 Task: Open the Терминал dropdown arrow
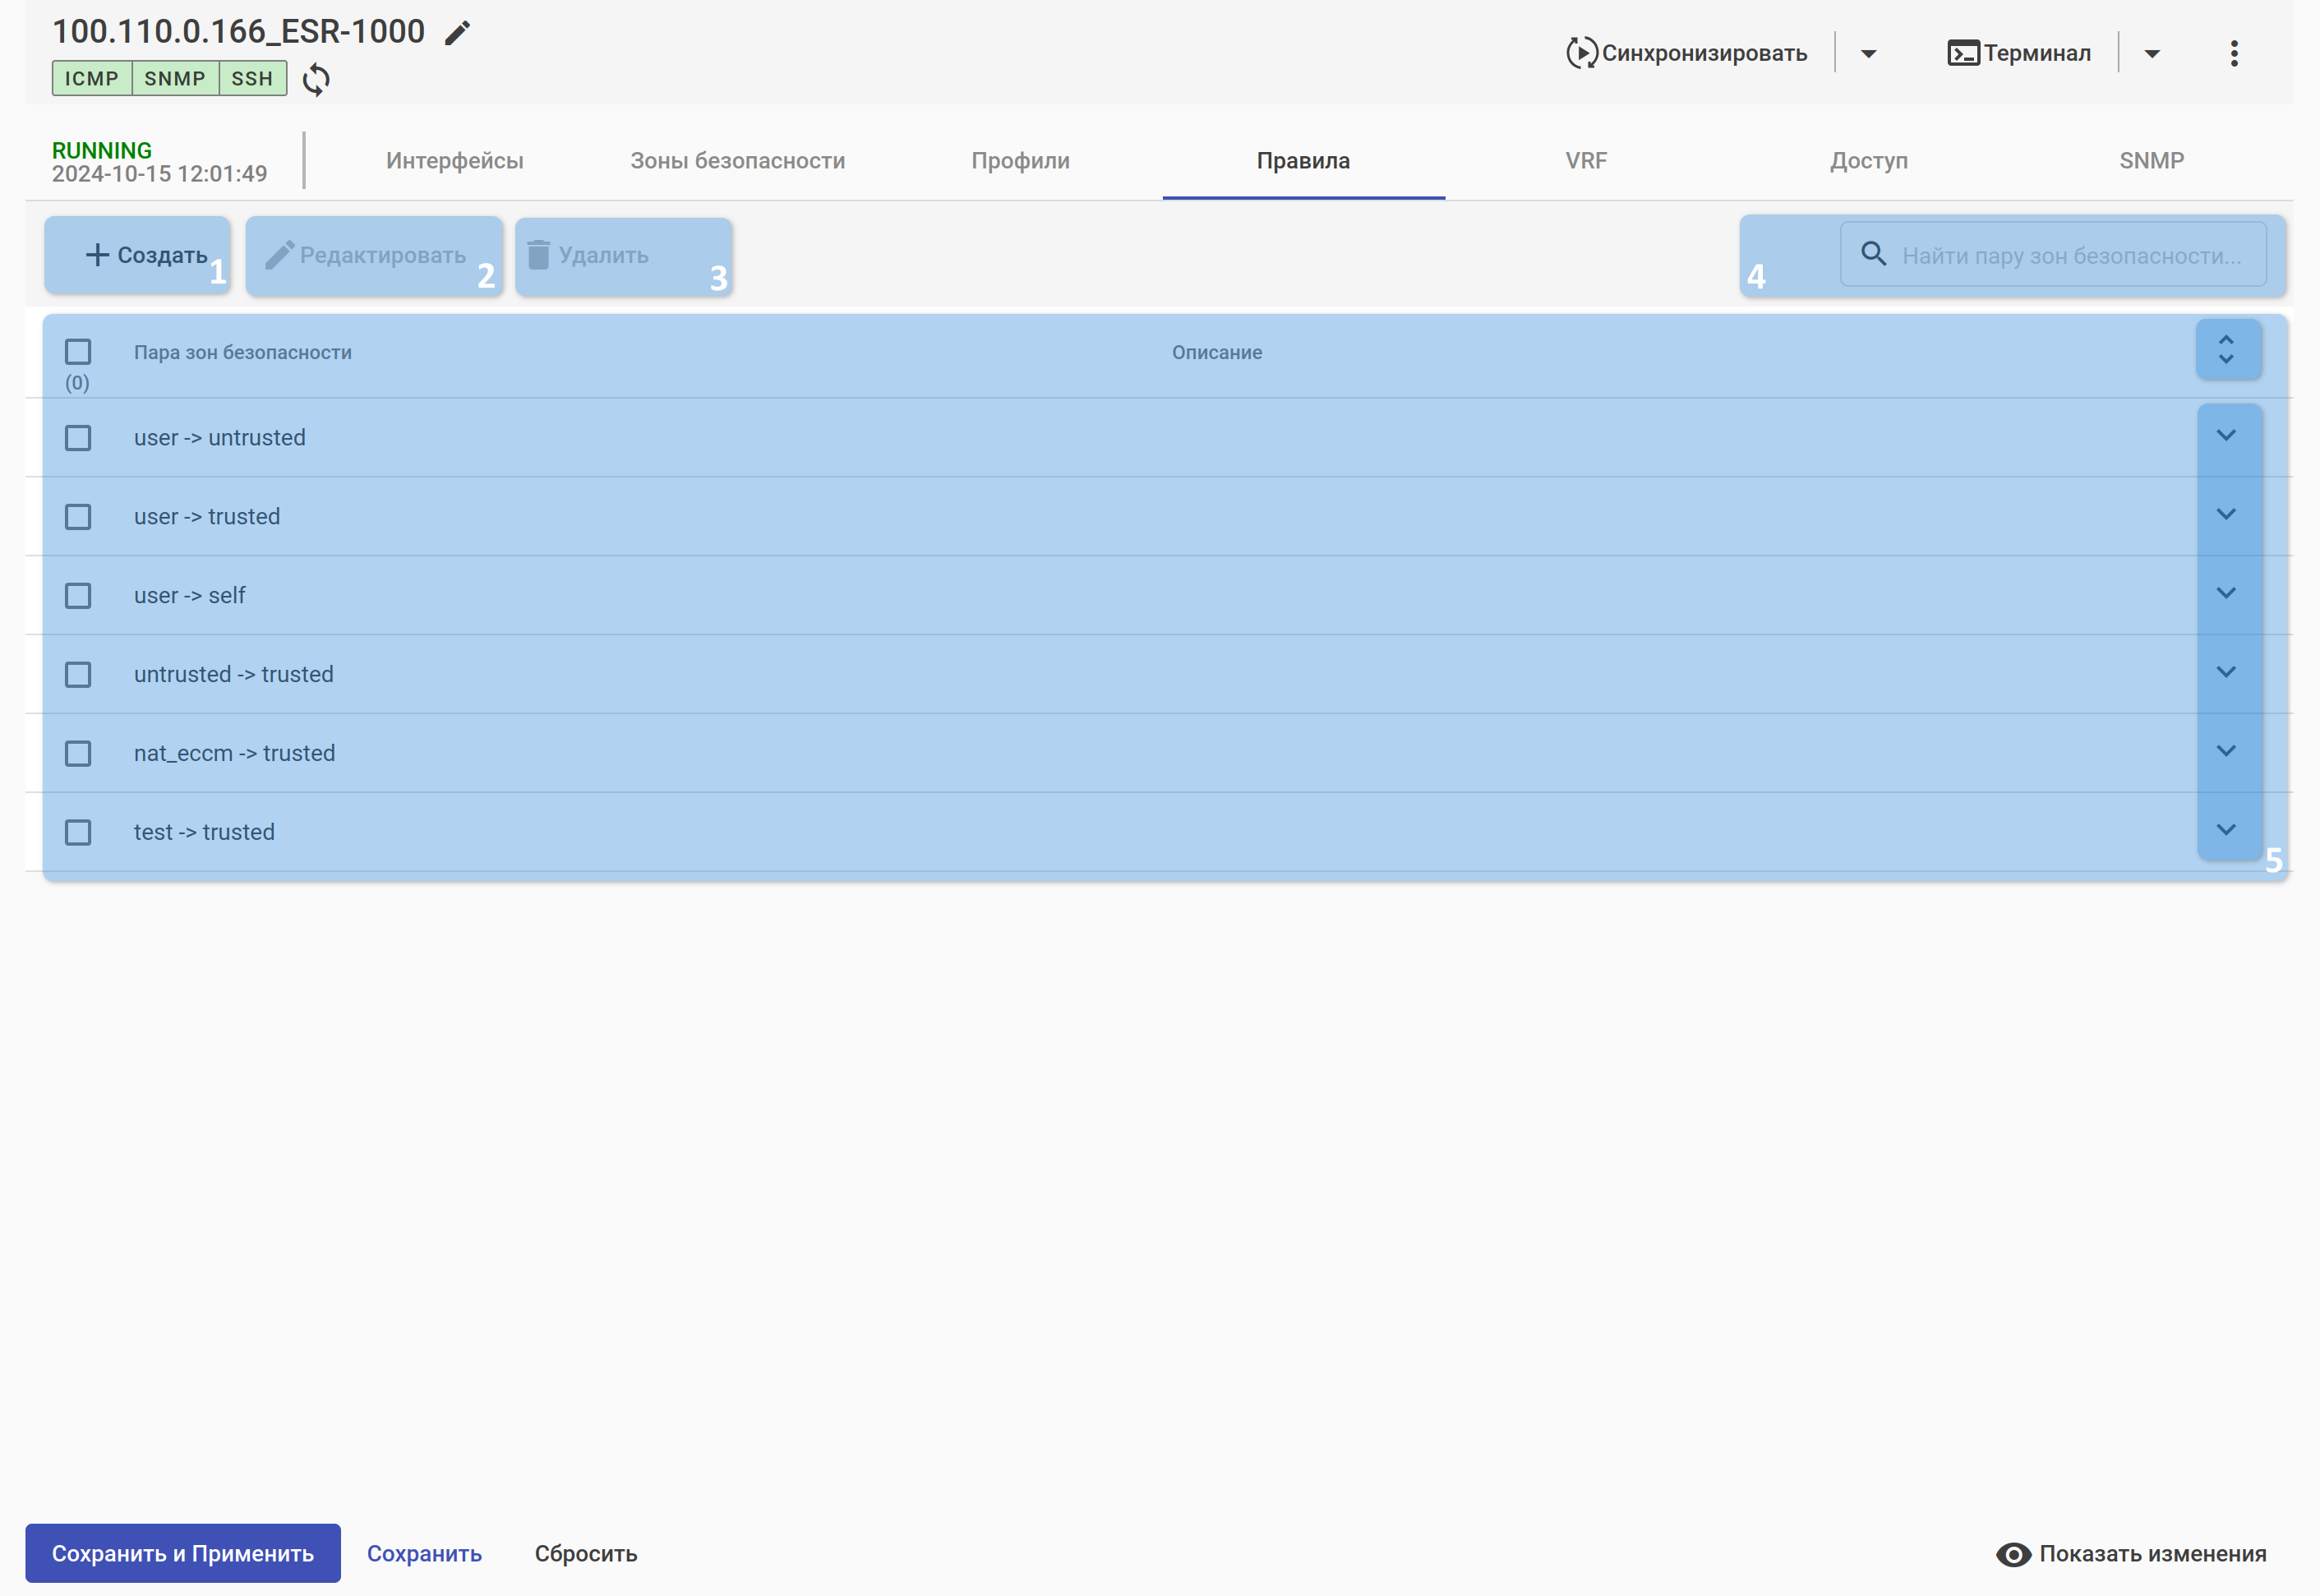coord(2152,54)
